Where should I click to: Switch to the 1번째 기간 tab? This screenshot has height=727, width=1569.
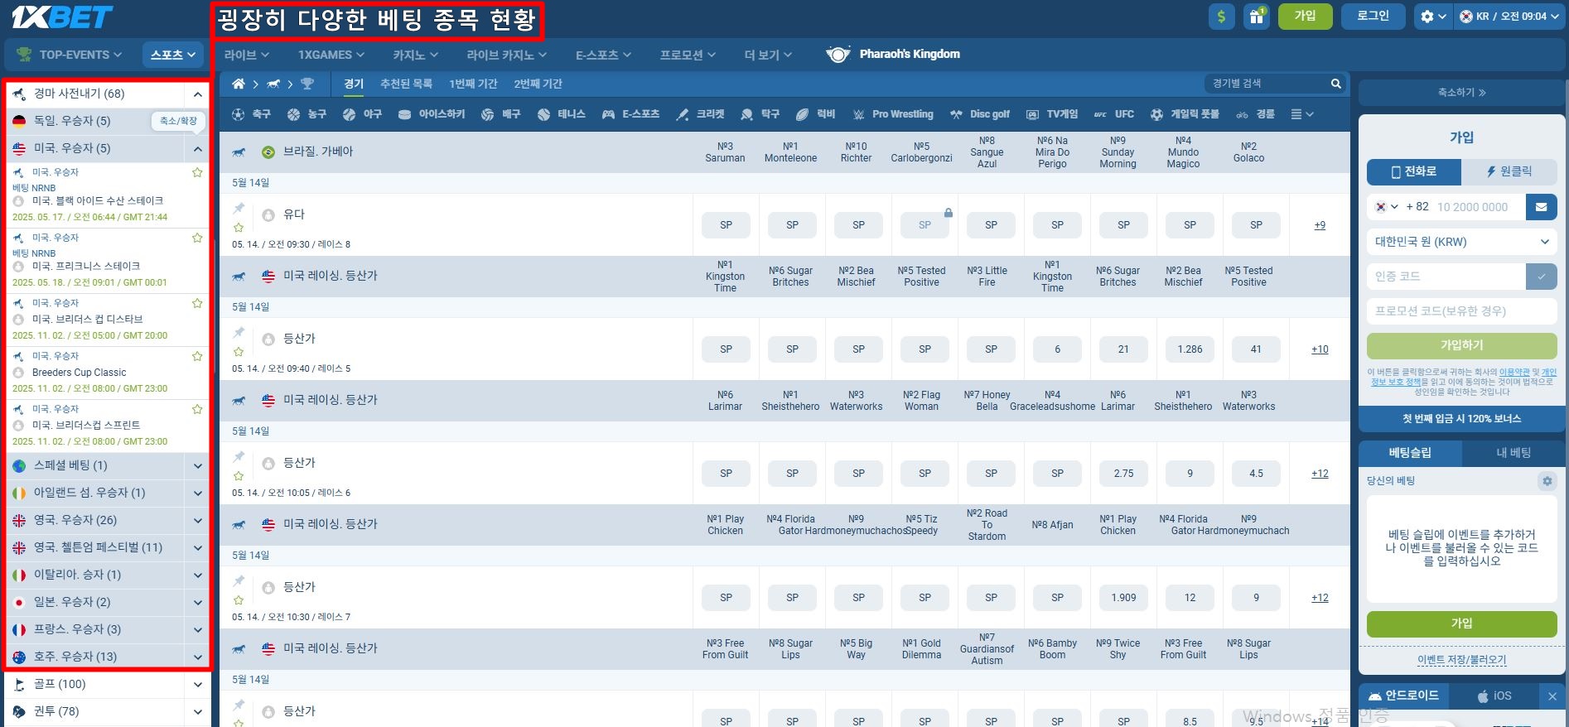point(473,84)
